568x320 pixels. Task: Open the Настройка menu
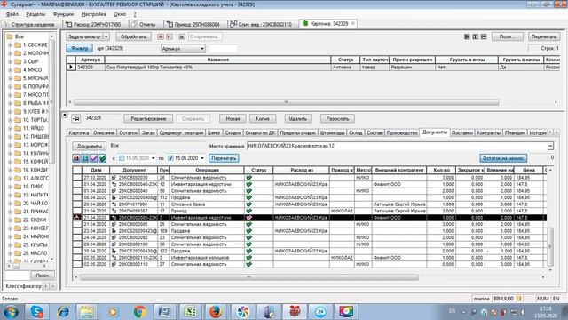93,14
